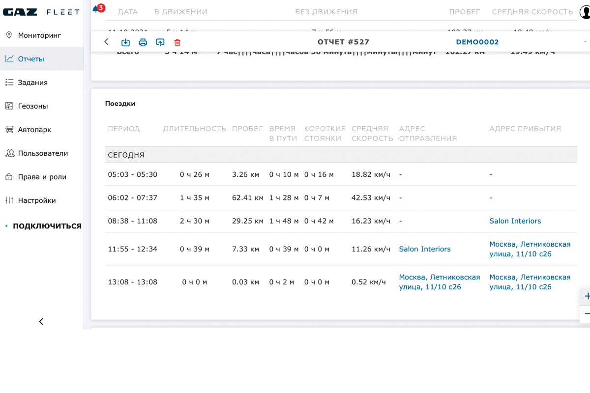Click arrival dash for 06:02 trip
The image size is (590, 393).
491,197
